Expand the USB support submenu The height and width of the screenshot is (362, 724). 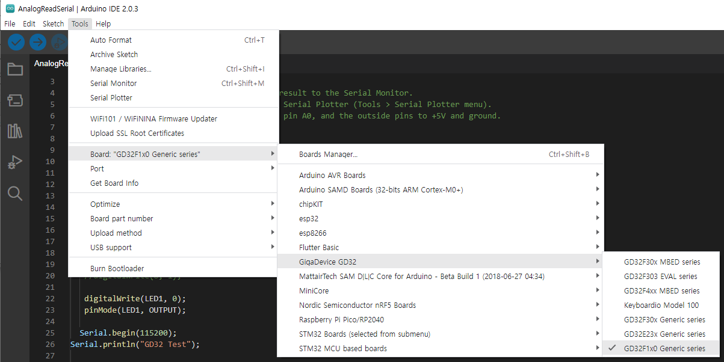coord(173,248)
